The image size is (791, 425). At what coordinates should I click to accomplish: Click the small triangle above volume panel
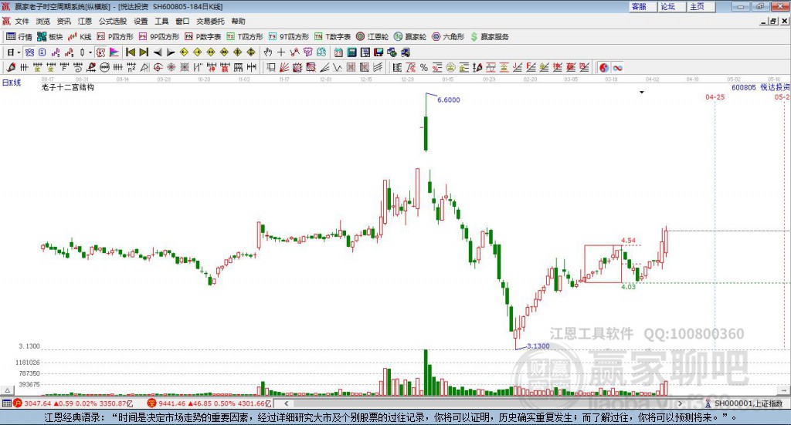[8, 390]
